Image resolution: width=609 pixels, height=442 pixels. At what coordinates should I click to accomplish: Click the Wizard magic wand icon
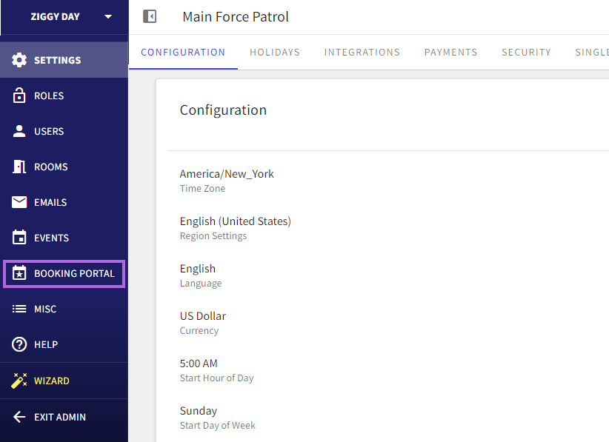point(20,380)
